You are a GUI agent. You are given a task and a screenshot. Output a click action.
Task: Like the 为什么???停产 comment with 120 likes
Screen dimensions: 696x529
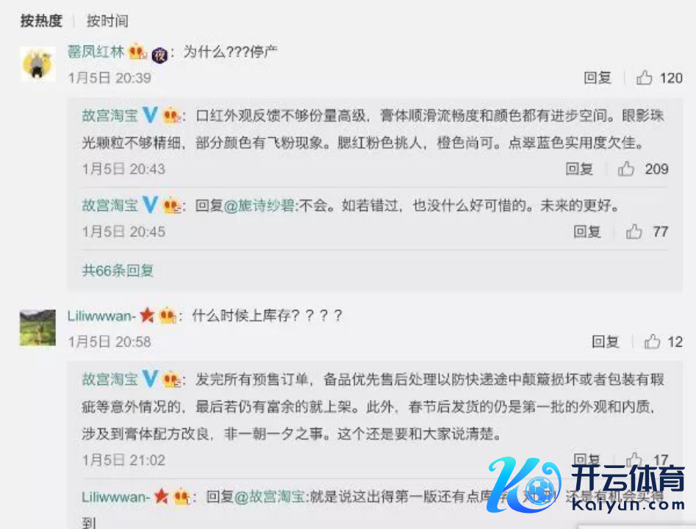(644, 78)
